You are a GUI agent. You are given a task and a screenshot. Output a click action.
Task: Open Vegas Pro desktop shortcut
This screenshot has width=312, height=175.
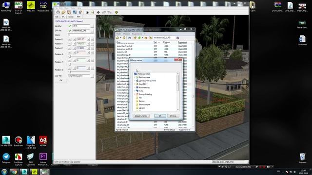click(31, 142)
